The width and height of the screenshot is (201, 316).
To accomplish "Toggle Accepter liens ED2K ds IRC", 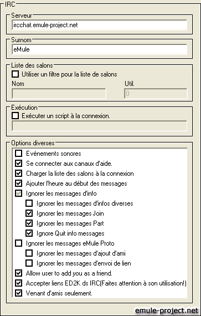I will point(18,283).
